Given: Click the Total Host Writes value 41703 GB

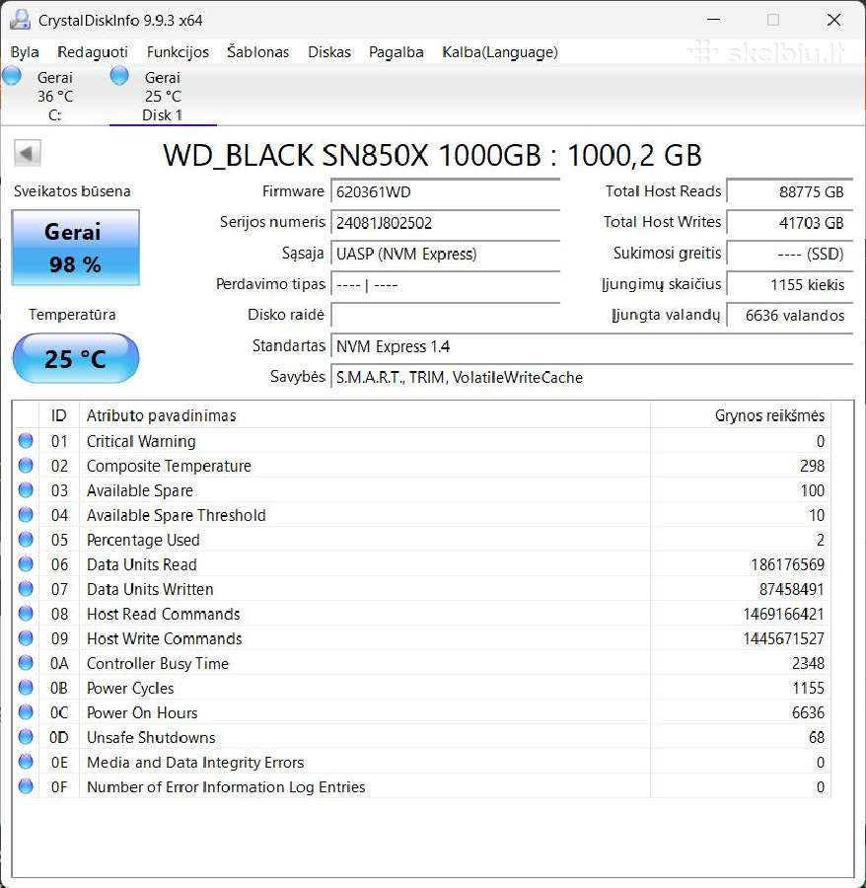Looking at the screenshot, I should coord(790,223).
